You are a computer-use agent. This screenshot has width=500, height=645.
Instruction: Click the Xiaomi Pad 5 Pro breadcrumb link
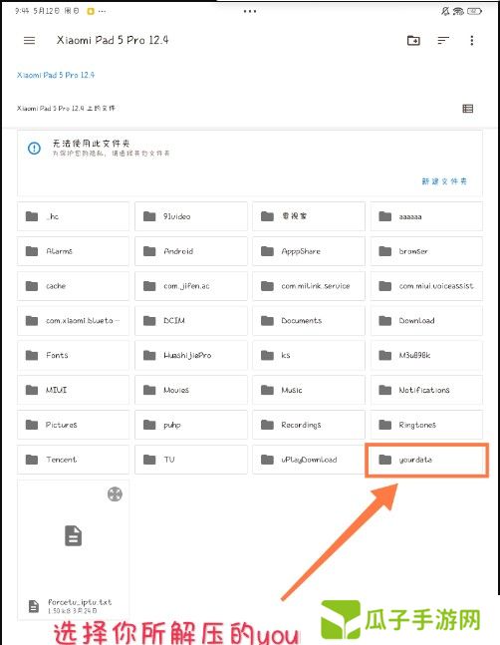click(x=56, y=75)
